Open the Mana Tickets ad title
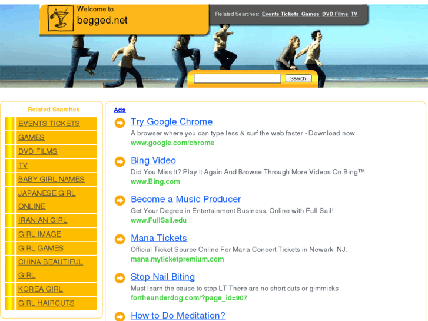 point(159,238)
